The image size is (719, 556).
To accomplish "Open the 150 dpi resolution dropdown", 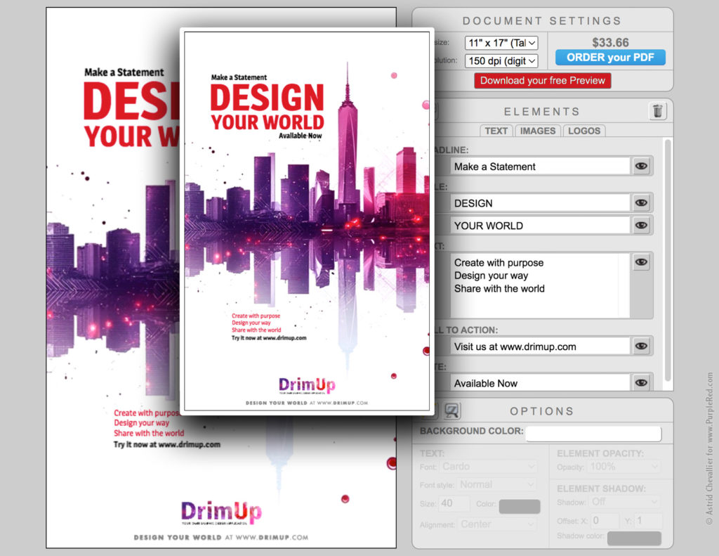I will [501, 60].
